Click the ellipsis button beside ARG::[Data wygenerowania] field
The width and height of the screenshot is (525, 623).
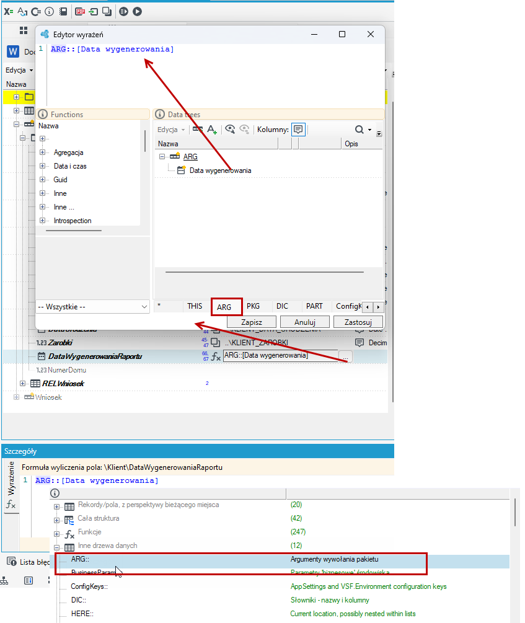[x=346, y=356]
